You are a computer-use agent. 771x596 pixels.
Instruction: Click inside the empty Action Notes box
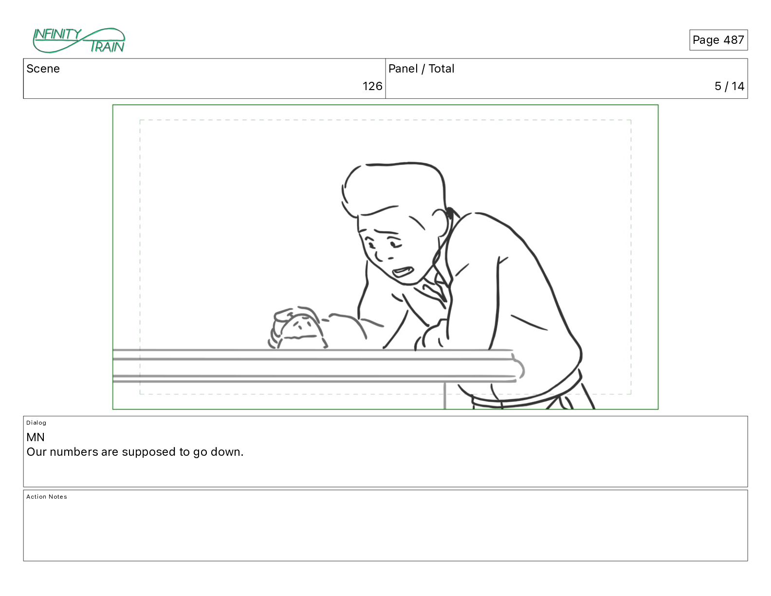[385, 526]
